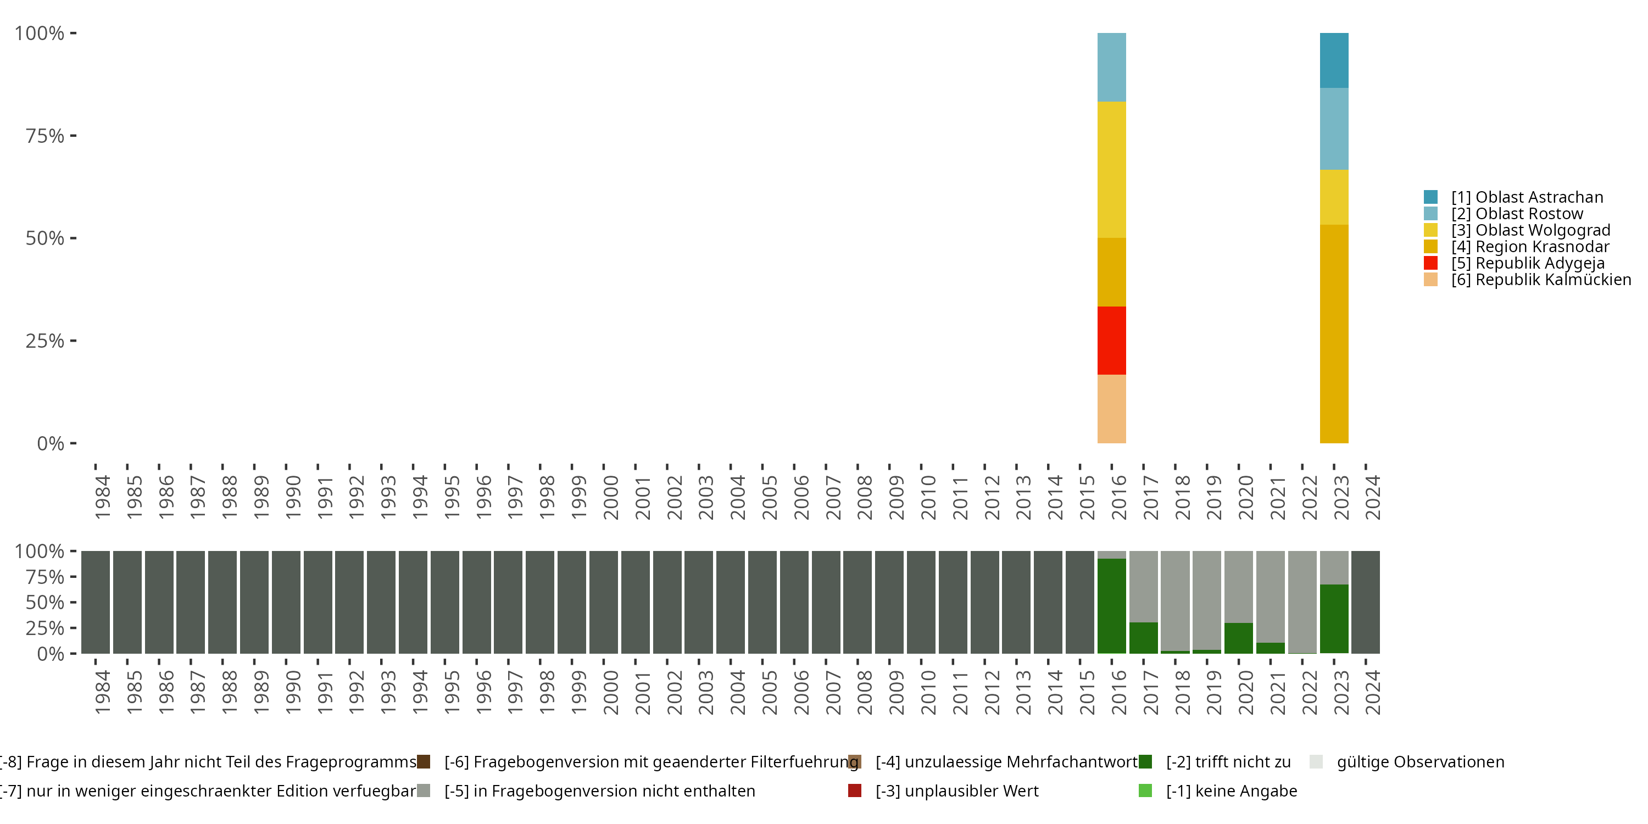1648x824 pixels.
Task: Click the peach Kalmückien segment of 2016 bar
Action: (x=1111, y=409)
